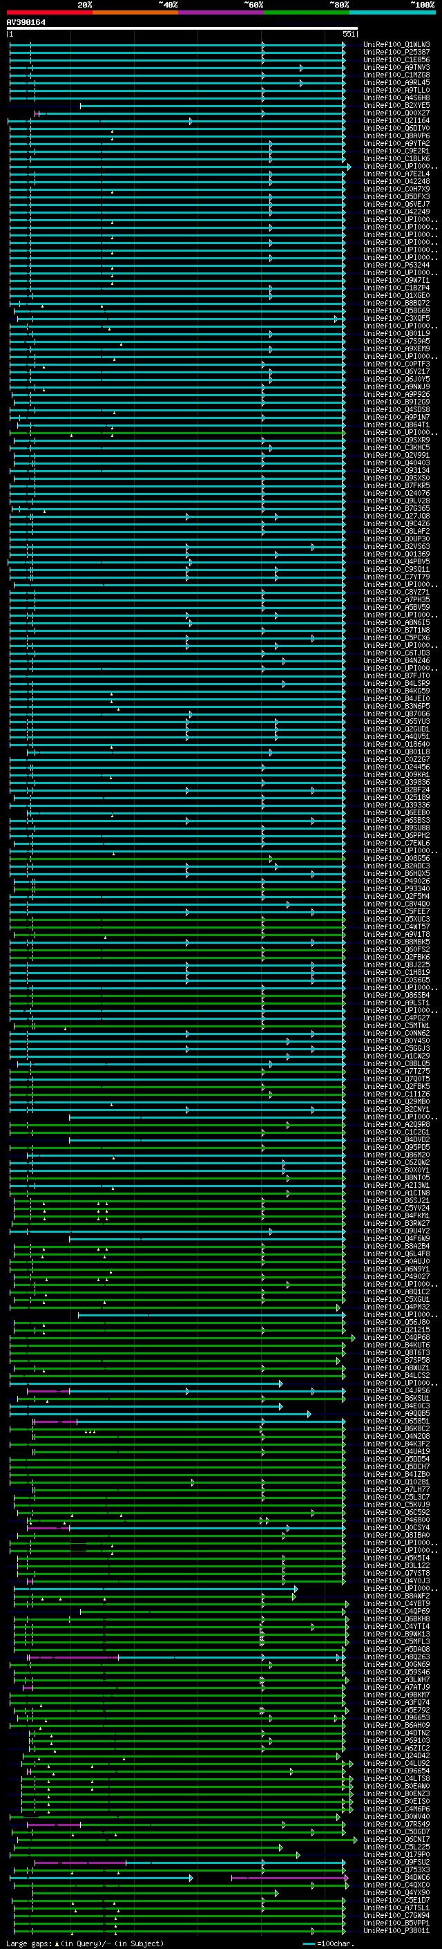Viewport: 442px width, 1949px height.
Task: Click the =100char. scale legend
Action: coord(328,1943)
